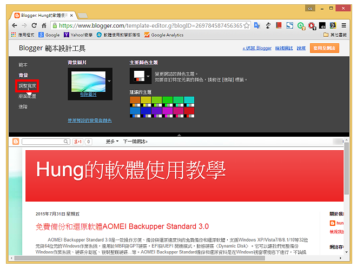
Task: Open the Google Analytics bookmark
Action: point(164,35)
